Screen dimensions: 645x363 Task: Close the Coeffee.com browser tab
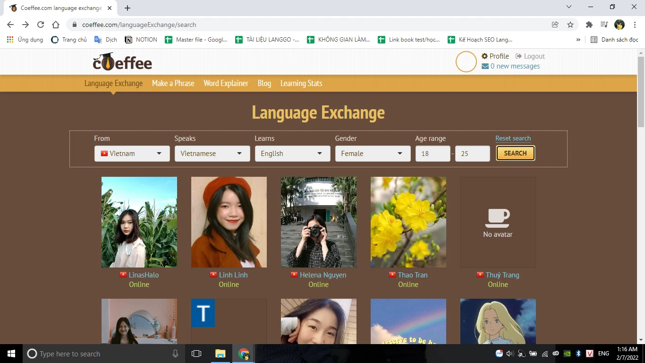click(110, 8)
